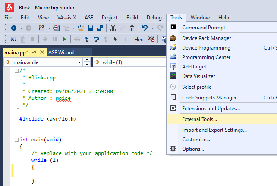Open the New Project dropdown arrow
The height and width of the screenshot is (186, 277).
[x=49, y=28]
